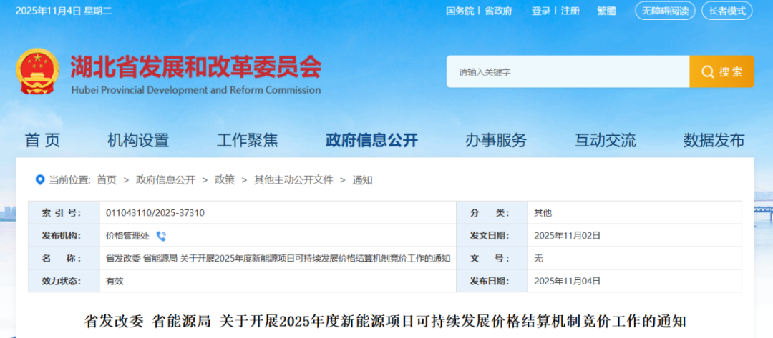This screenshot has width=773, height=338.
Task: Click the 发文日期 value 2025年11月02日
Action: click(x=568, y=236)
